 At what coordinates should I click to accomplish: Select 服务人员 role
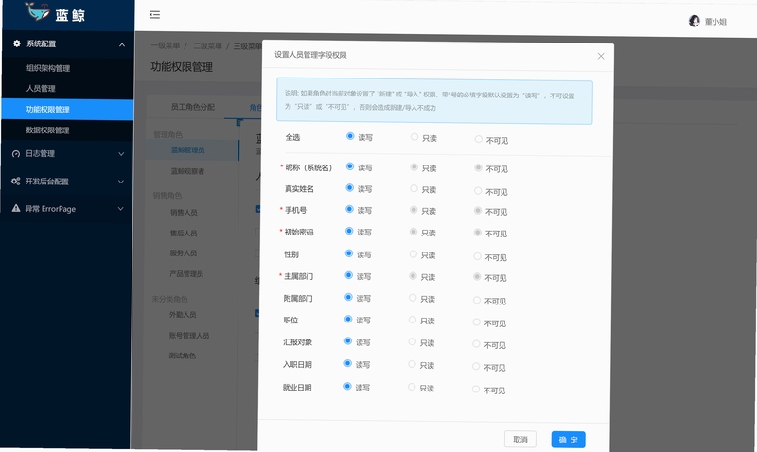click(183, 252)
